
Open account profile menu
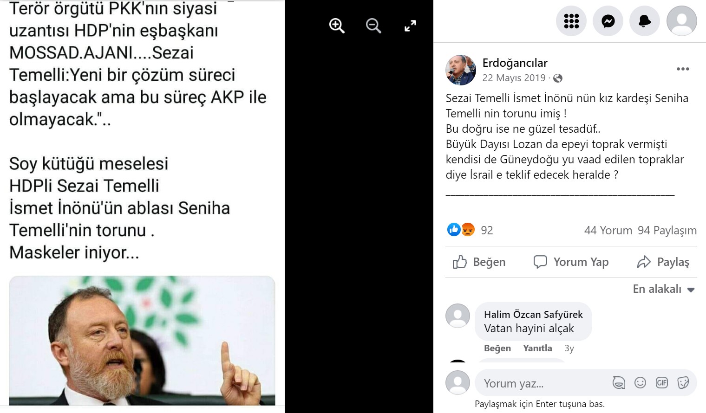pyautogui.click(x=681, y=21)
